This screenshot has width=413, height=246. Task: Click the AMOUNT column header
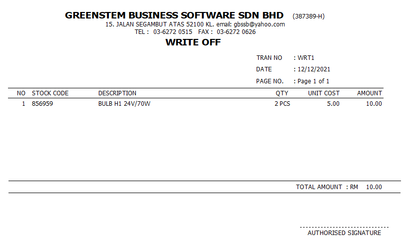coord(369,93)
